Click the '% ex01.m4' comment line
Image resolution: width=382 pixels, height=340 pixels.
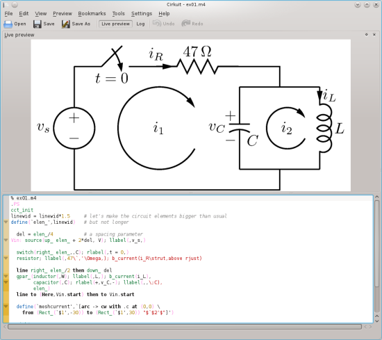[x=24, y=198]
